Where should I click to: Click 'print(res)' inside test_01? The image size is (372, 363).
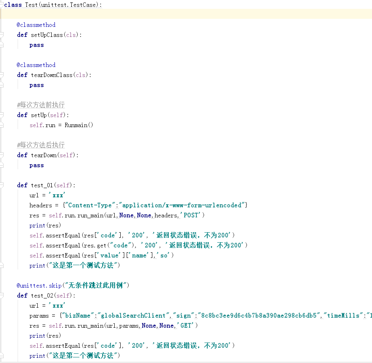(x=45, y=225)
